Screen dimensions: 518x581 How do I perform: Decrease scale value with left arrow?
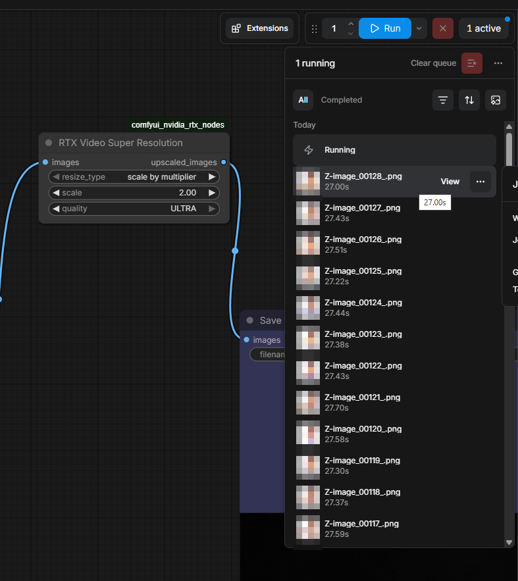click(56, 193)
